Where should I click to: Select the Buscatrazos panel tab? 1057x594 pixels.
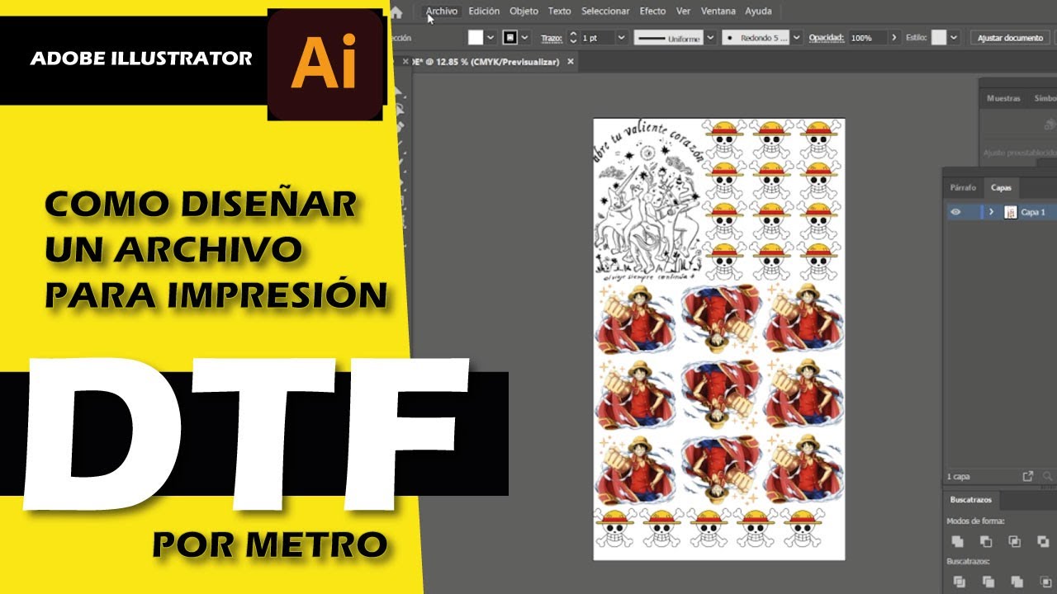[x=970, y=500]
